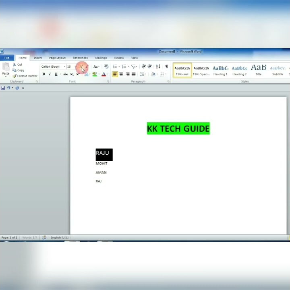This screenshot has height=290, width=290.
Task: Apply the red font color
Action: click(104, 75)
